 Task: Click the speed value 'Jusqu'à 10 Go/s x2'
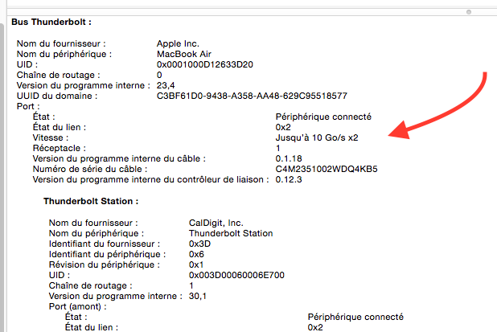pos(317,137)
